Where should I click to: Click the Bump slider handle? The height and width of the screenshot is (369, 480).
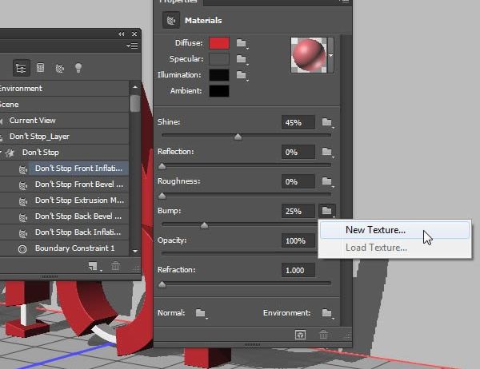204,225
